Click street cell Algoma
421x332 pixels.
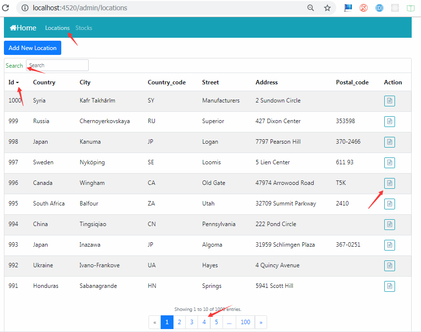click(212, 245)
